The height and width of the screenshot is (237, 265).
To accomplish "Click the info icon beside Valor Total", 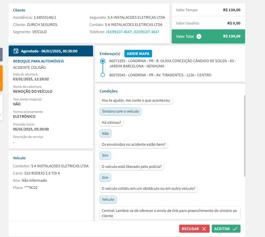I will point(199,37).
